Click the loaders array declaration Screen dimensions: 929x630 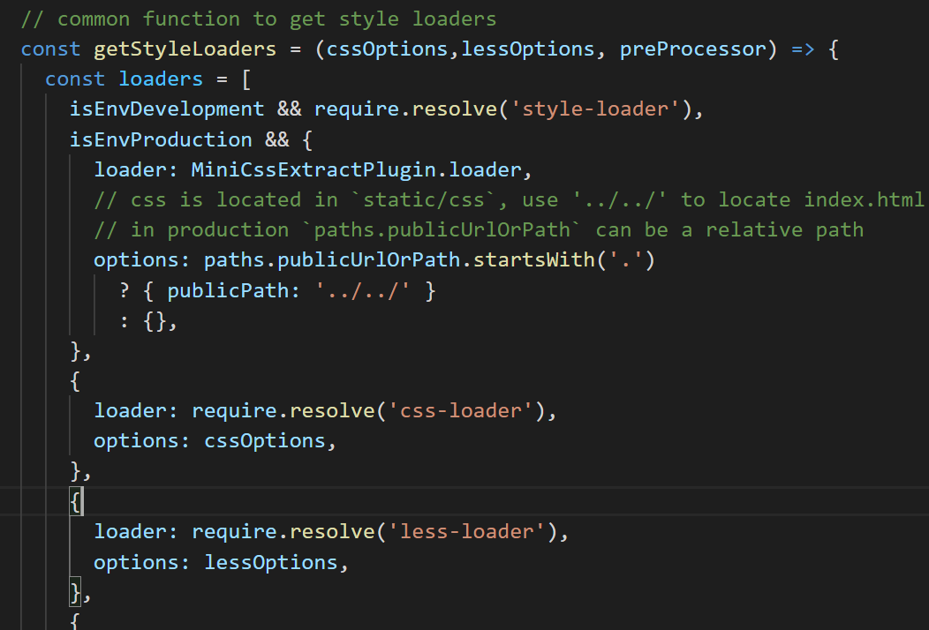pyautogui.click(x=160, y=79)
